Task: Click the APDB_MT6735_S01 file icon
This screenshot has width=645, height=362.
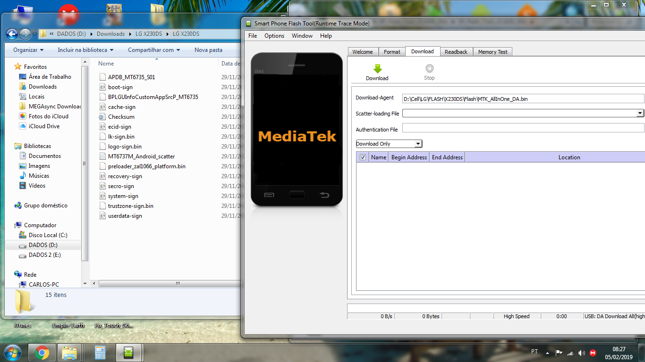Action: 103,77
